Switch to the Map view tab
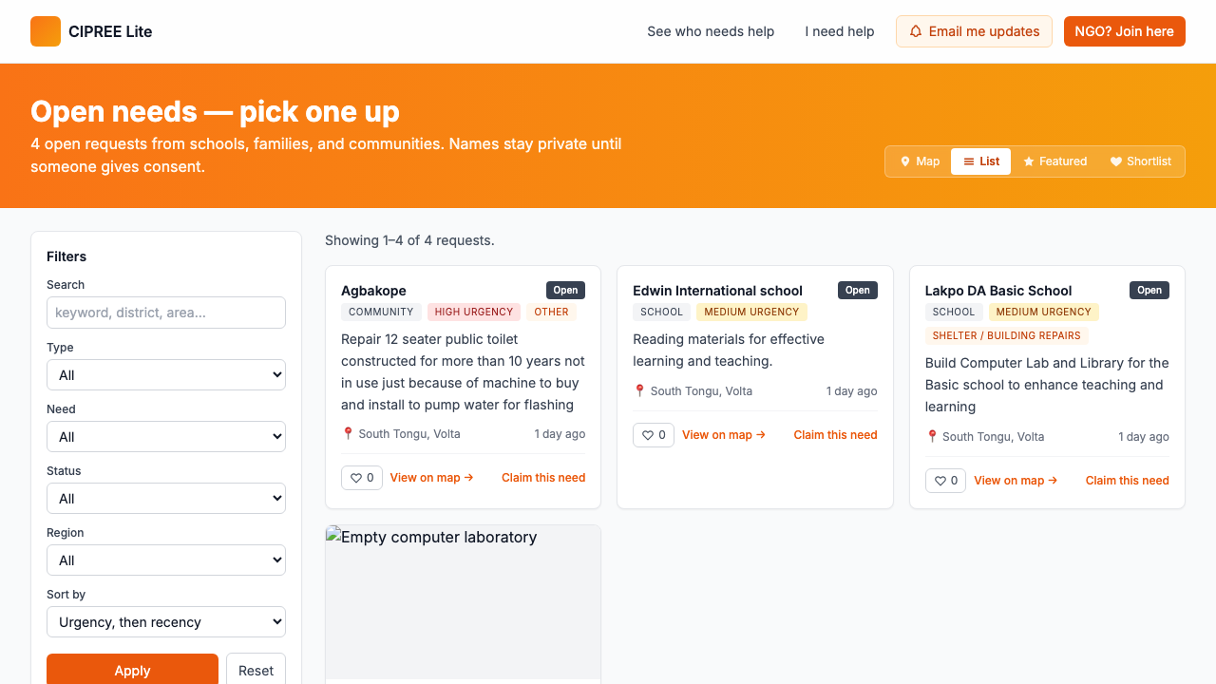Screen dimensions: 1216x684 coord(919,161)
